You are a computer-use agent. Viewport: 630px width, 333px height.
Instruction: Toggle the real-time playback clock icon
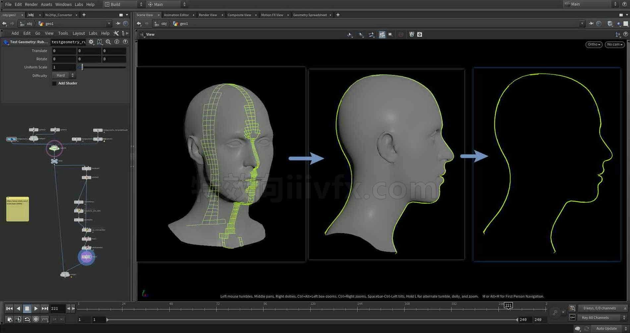(36, 319)
